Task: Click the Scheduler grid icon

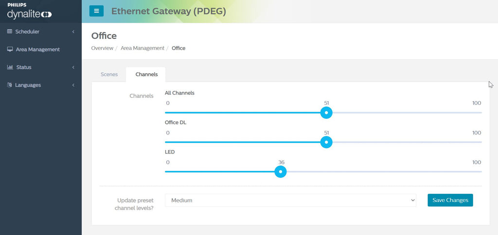Action: [10, 32]
